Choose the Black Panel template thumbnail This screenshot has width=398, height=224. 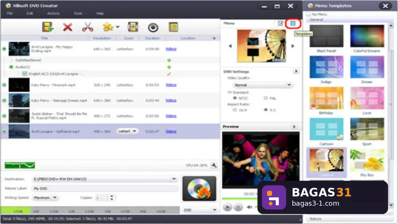[326, 36]
